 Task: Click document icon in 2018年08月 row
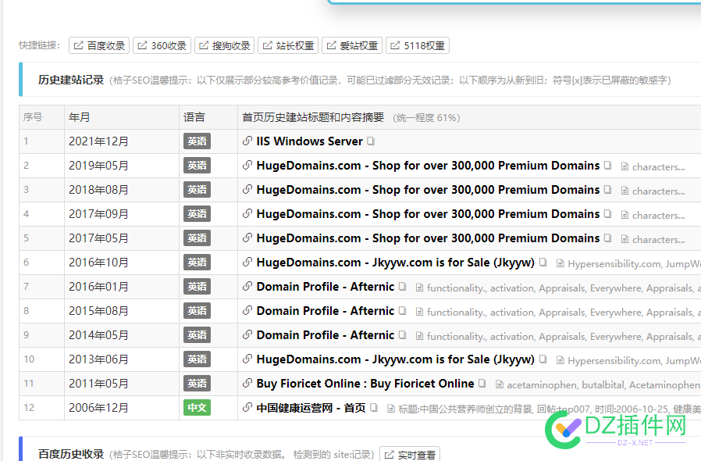coord(625,191)
